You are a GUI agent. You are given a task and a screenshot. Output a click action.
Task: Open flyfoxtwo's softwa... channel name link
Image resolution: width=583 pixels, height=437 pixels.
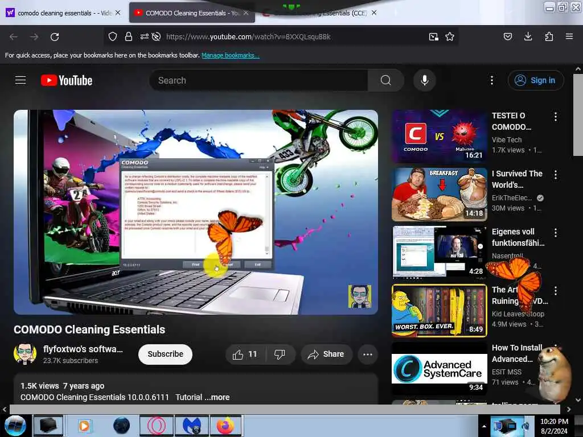coord(83,349)
